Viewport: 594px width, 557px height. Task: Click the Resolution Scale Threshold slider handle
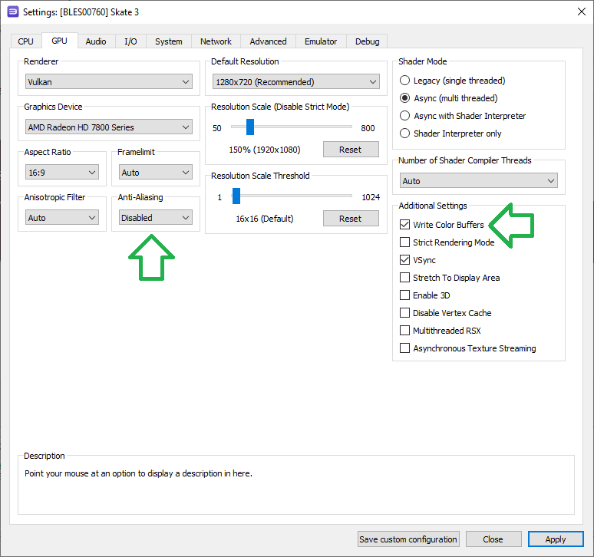236,196
